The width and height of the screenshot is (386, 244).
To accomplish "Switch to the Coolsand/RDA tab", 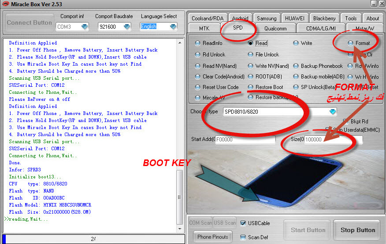I will tap(208, 18).
